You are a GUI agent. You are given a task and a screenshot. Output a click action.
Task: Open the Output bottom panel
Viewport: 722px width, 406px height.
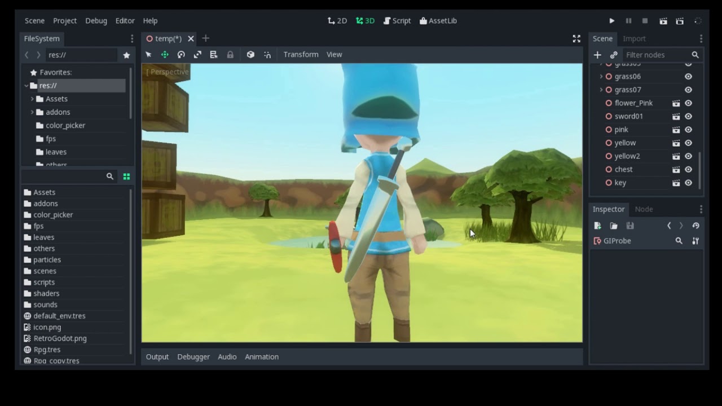click(x=157, y=357)
